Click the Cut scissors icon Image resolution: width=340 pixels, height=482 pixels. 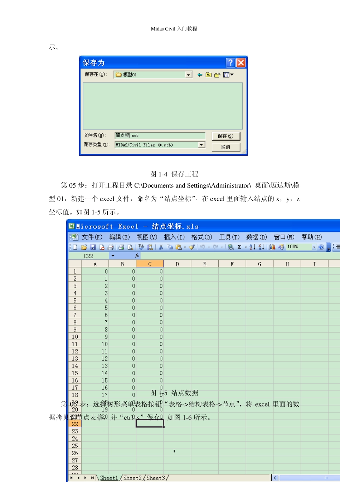pos(161,247)
